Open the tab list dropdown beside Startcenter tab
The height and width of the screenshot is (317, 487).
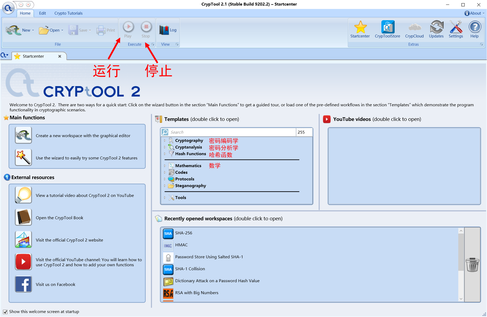coord(5,56)
